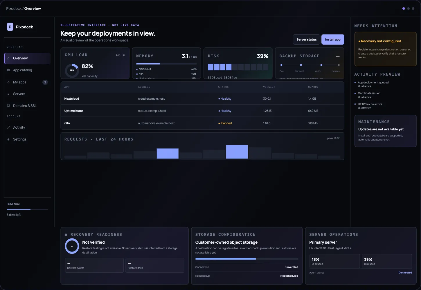Viewport: 421px width, 290px height.
Task: Click the Recovery not configured alert
Action: coord(386,49)
